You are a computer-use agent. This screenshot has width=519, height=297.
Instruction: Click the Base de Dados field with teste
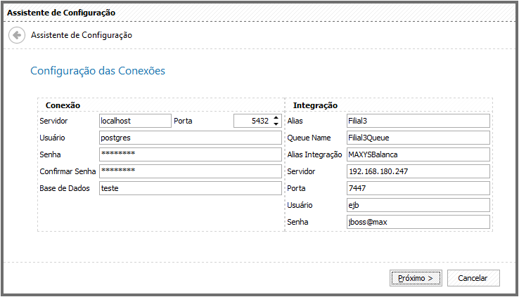pyautogui.click(x=191, y=188)
